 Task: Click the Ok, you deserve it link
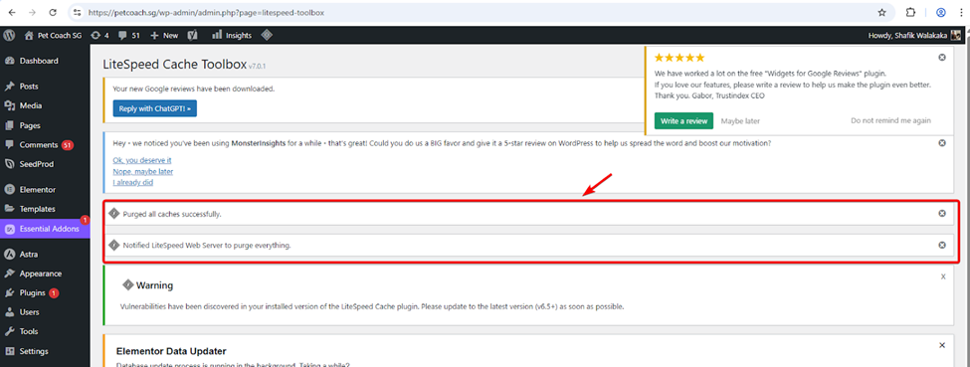142,160
